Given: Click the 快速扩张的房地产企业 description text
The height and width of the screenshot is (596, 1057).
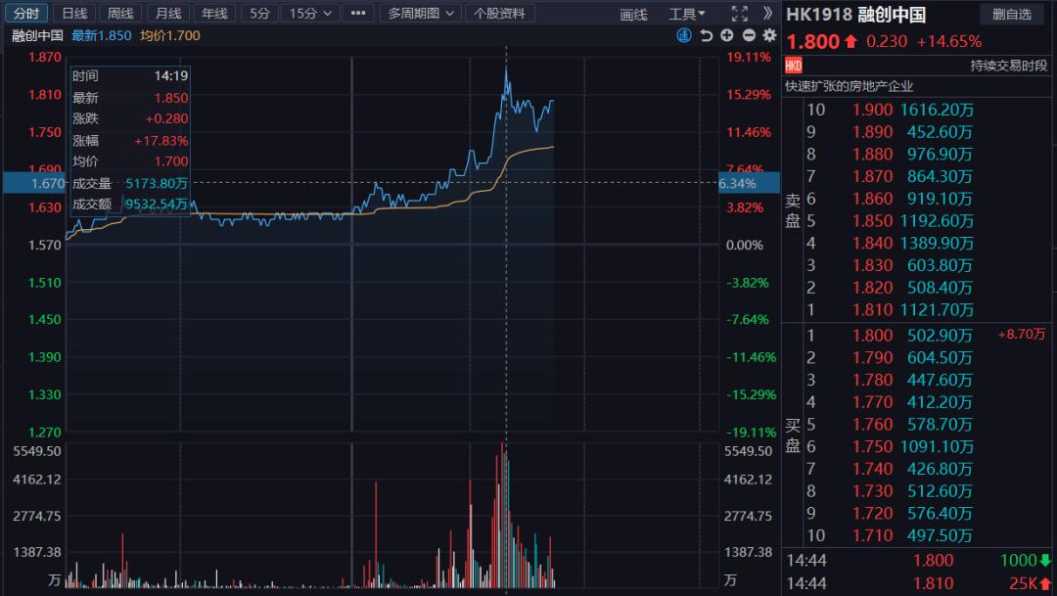Looking at the screenshot, I should coord(849,86).
